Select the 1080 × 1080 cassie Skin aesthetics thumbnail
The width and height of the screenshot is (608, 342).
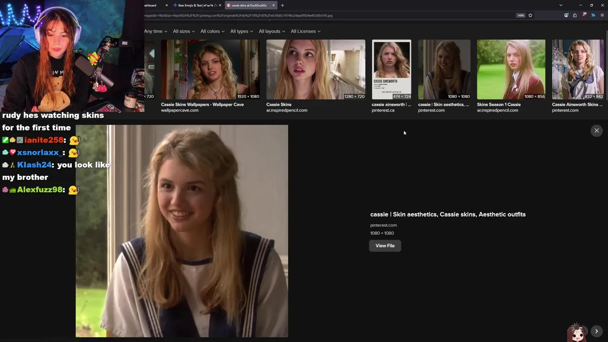[444, 69]
